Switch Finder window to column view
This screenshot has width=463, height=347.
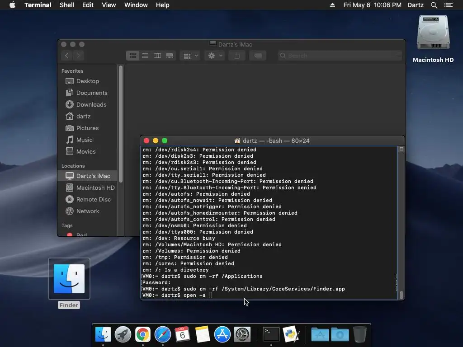157,56
